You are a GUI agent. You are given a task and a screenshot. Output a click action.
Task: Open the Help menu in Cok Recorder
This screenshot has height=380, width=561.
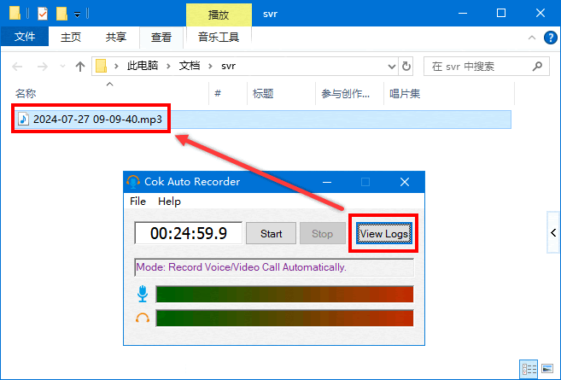tap(169, 202)
